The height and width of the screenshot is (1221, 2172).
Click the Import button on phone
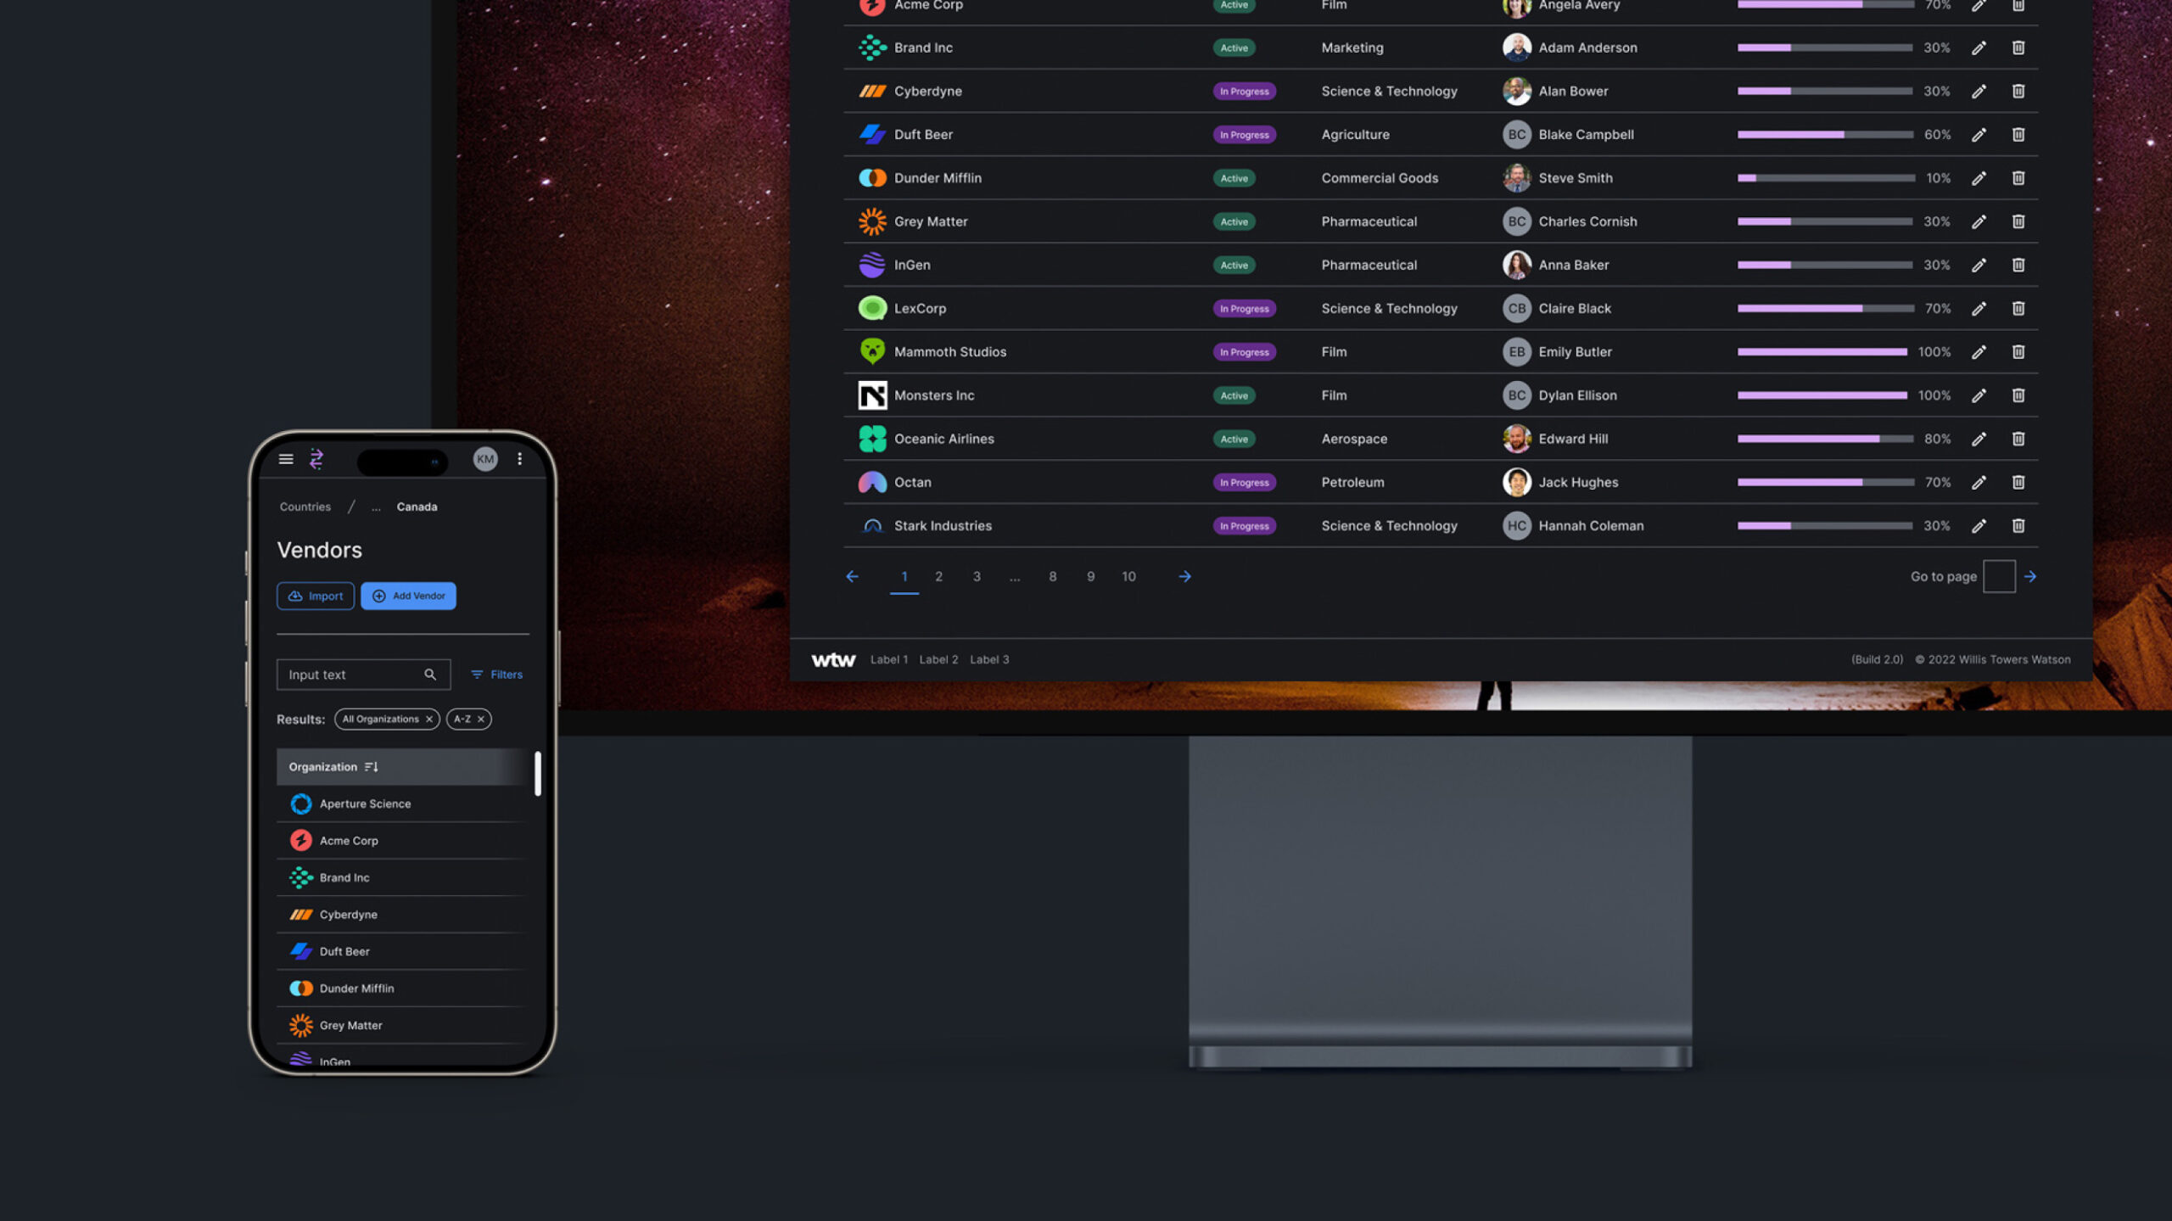316,596
